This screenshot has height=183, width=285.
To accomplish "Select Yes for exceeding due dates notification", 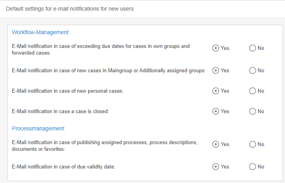I will pos(216,48).
